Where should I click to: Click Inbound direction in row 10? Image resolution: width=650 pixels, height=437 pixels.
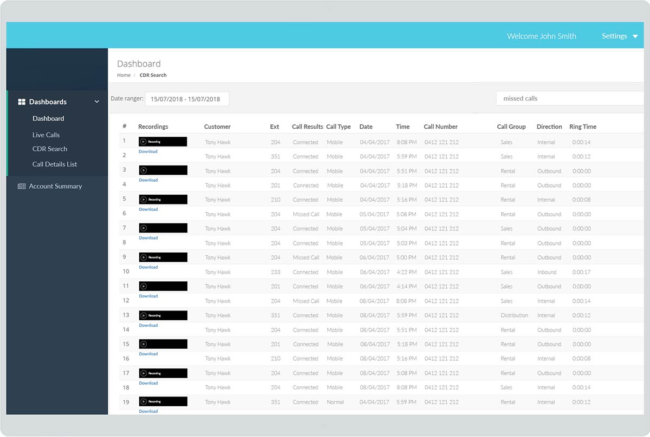click(x=547, y=272)
